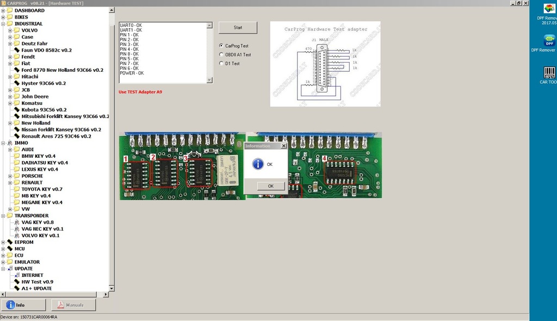Open the CAR TOOL desktop shortcut
The height and width of the screenshot is (321, 557).
[x=549, y=72]
